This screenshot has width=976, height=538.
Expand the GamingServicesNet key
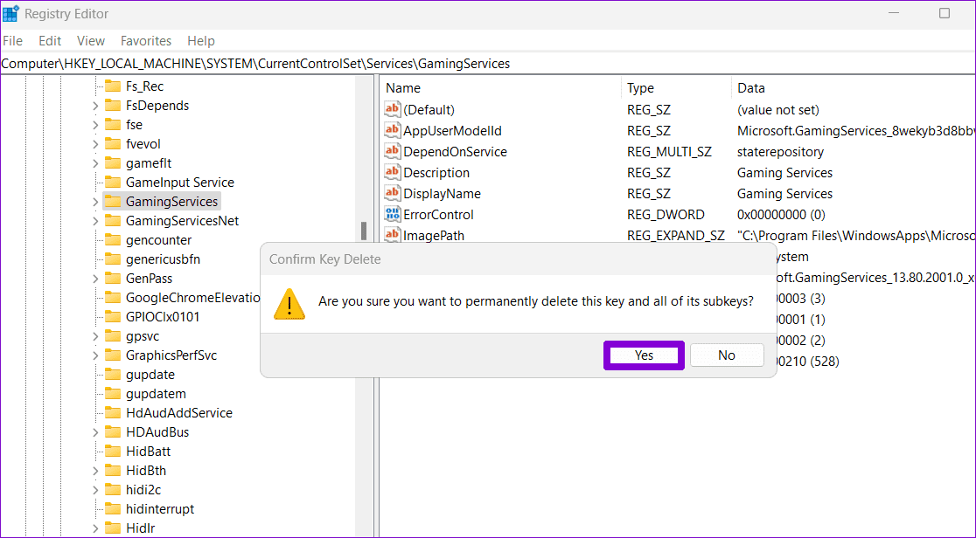click(x=94, y=220)
